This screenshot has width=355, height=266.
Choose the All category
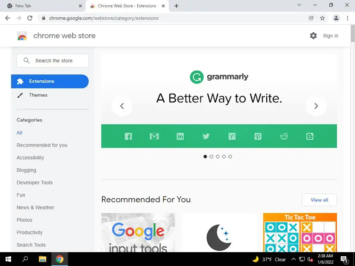point(19,133)
